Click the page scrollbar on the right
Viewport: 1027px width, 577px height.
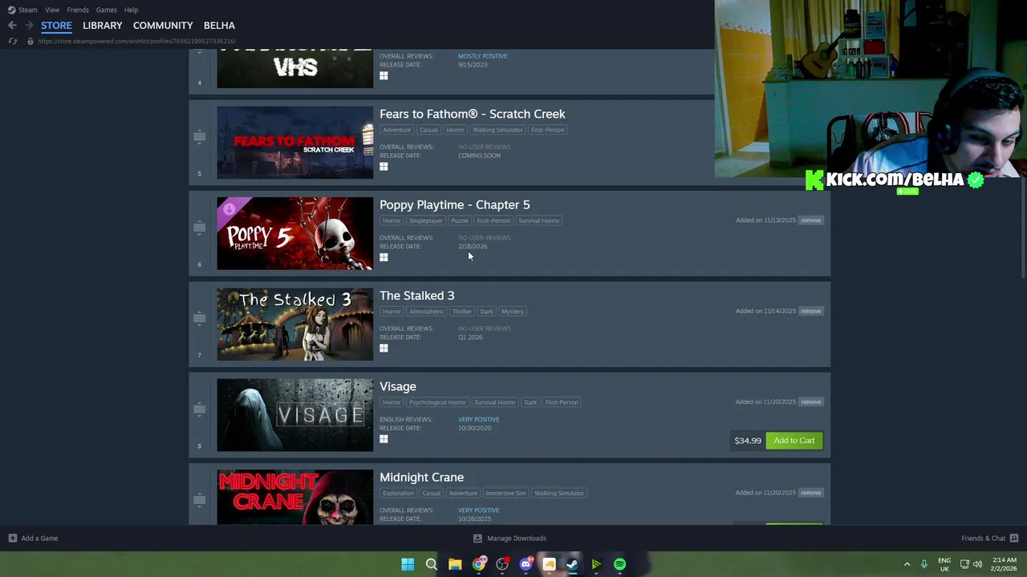(x=1023, y=227)
